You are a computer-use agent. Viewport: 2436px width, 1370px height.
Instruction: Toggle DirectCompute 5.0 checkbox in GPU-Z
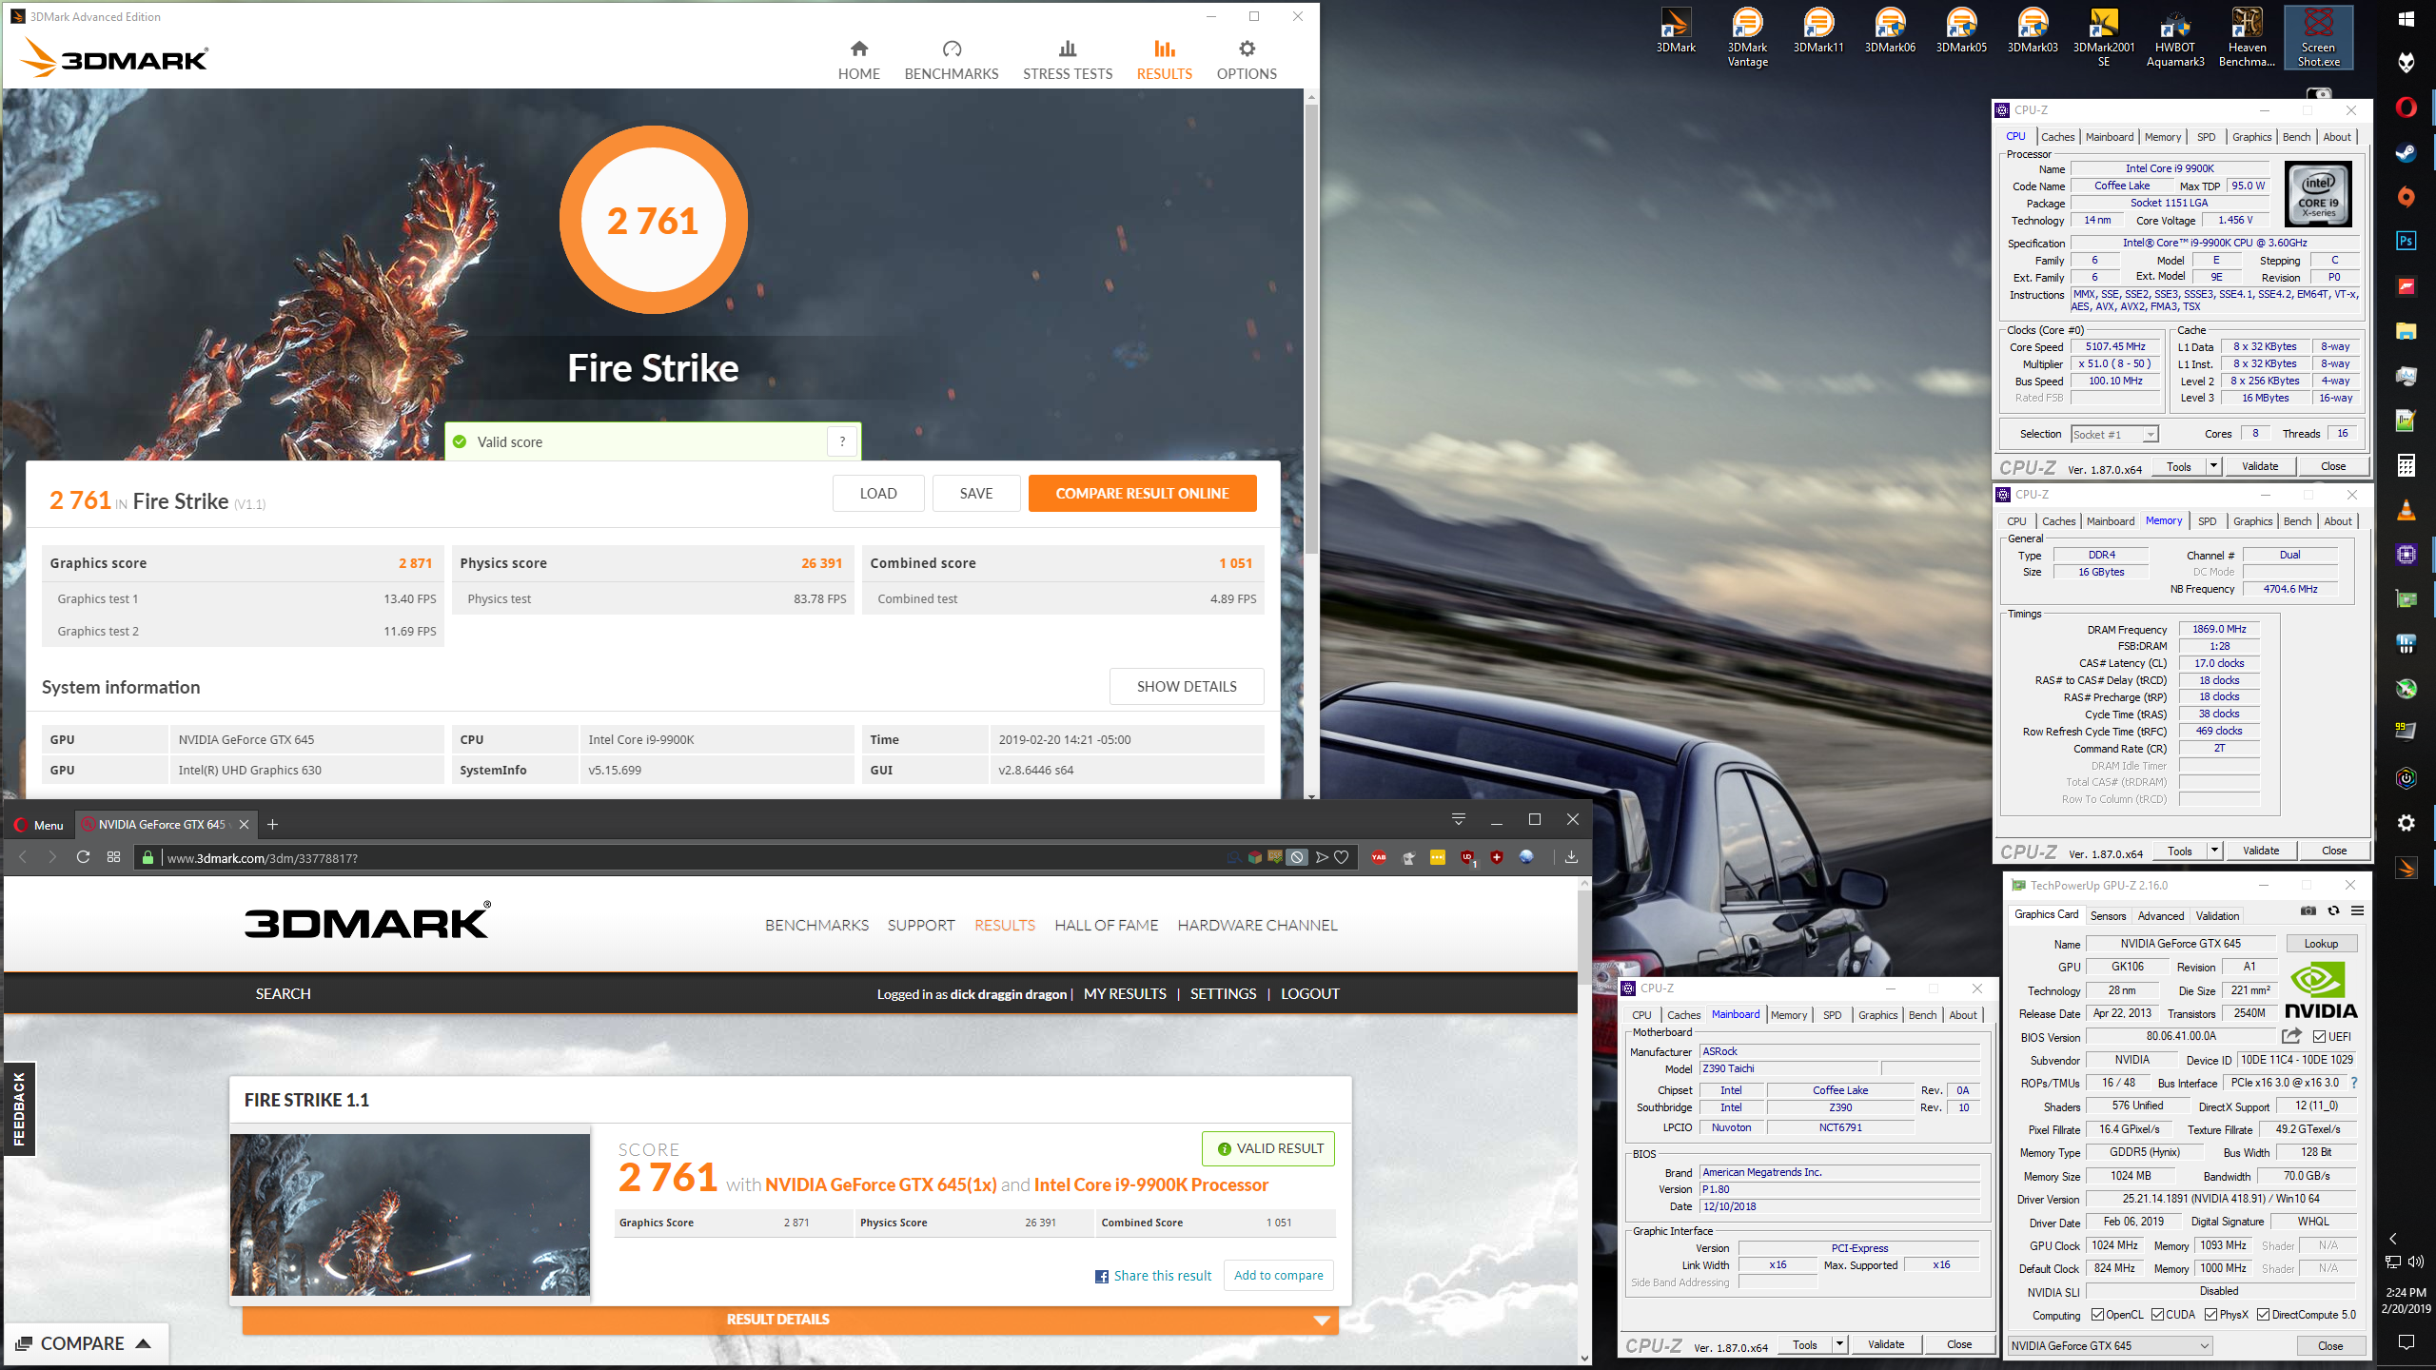click(x=2263, y=1315)
